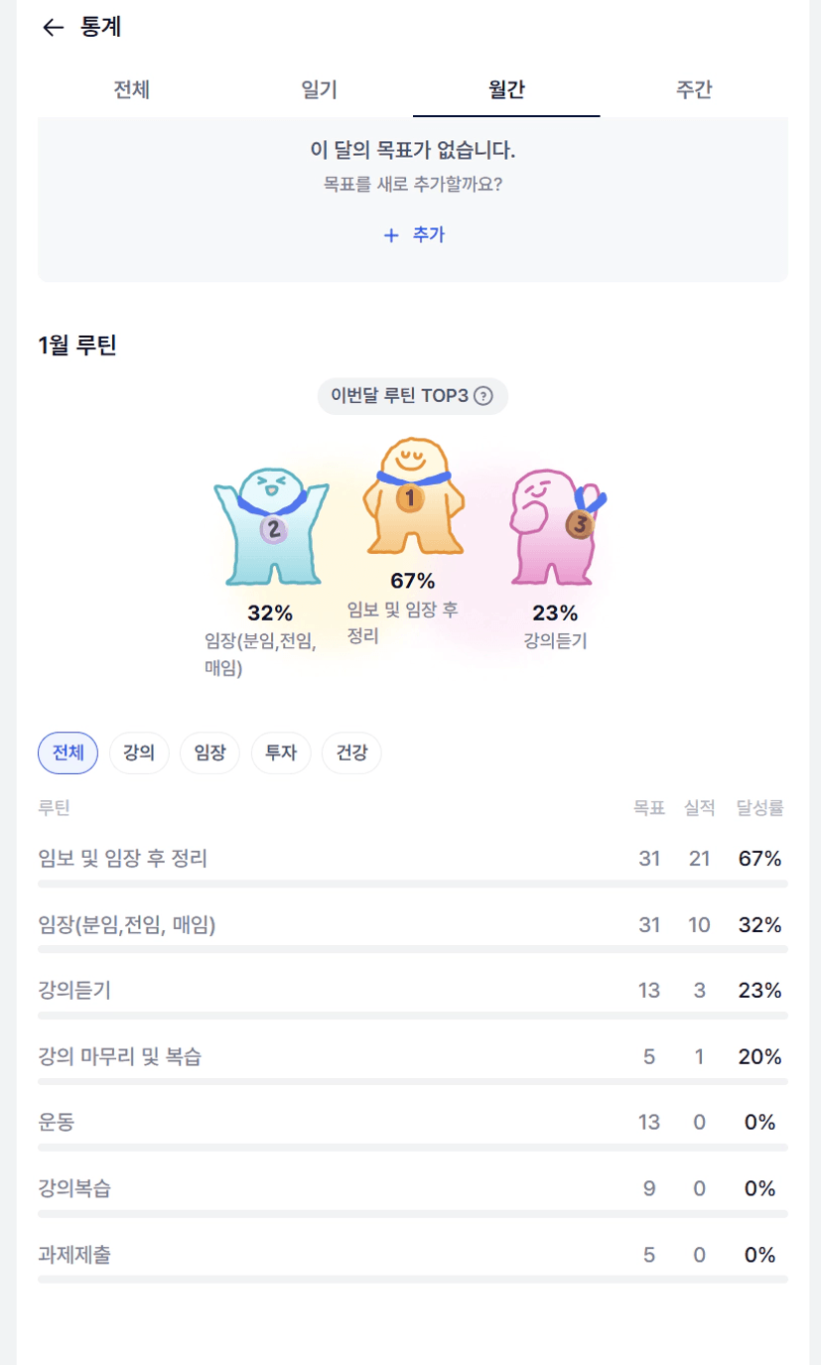This screenshot has height=1365, width=821.
Task: Click the plus icon to add a goal
Action: tap(391, 235)
